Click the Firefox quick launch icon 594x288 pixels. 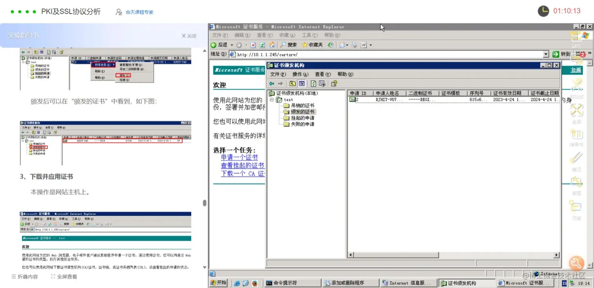tap(255, 283)
